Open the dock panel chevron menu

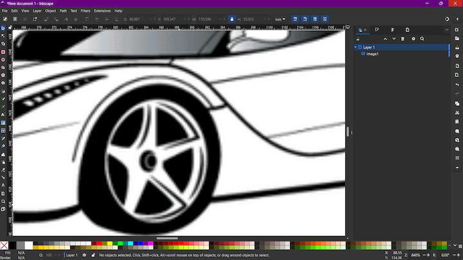(x=446, y=30)
